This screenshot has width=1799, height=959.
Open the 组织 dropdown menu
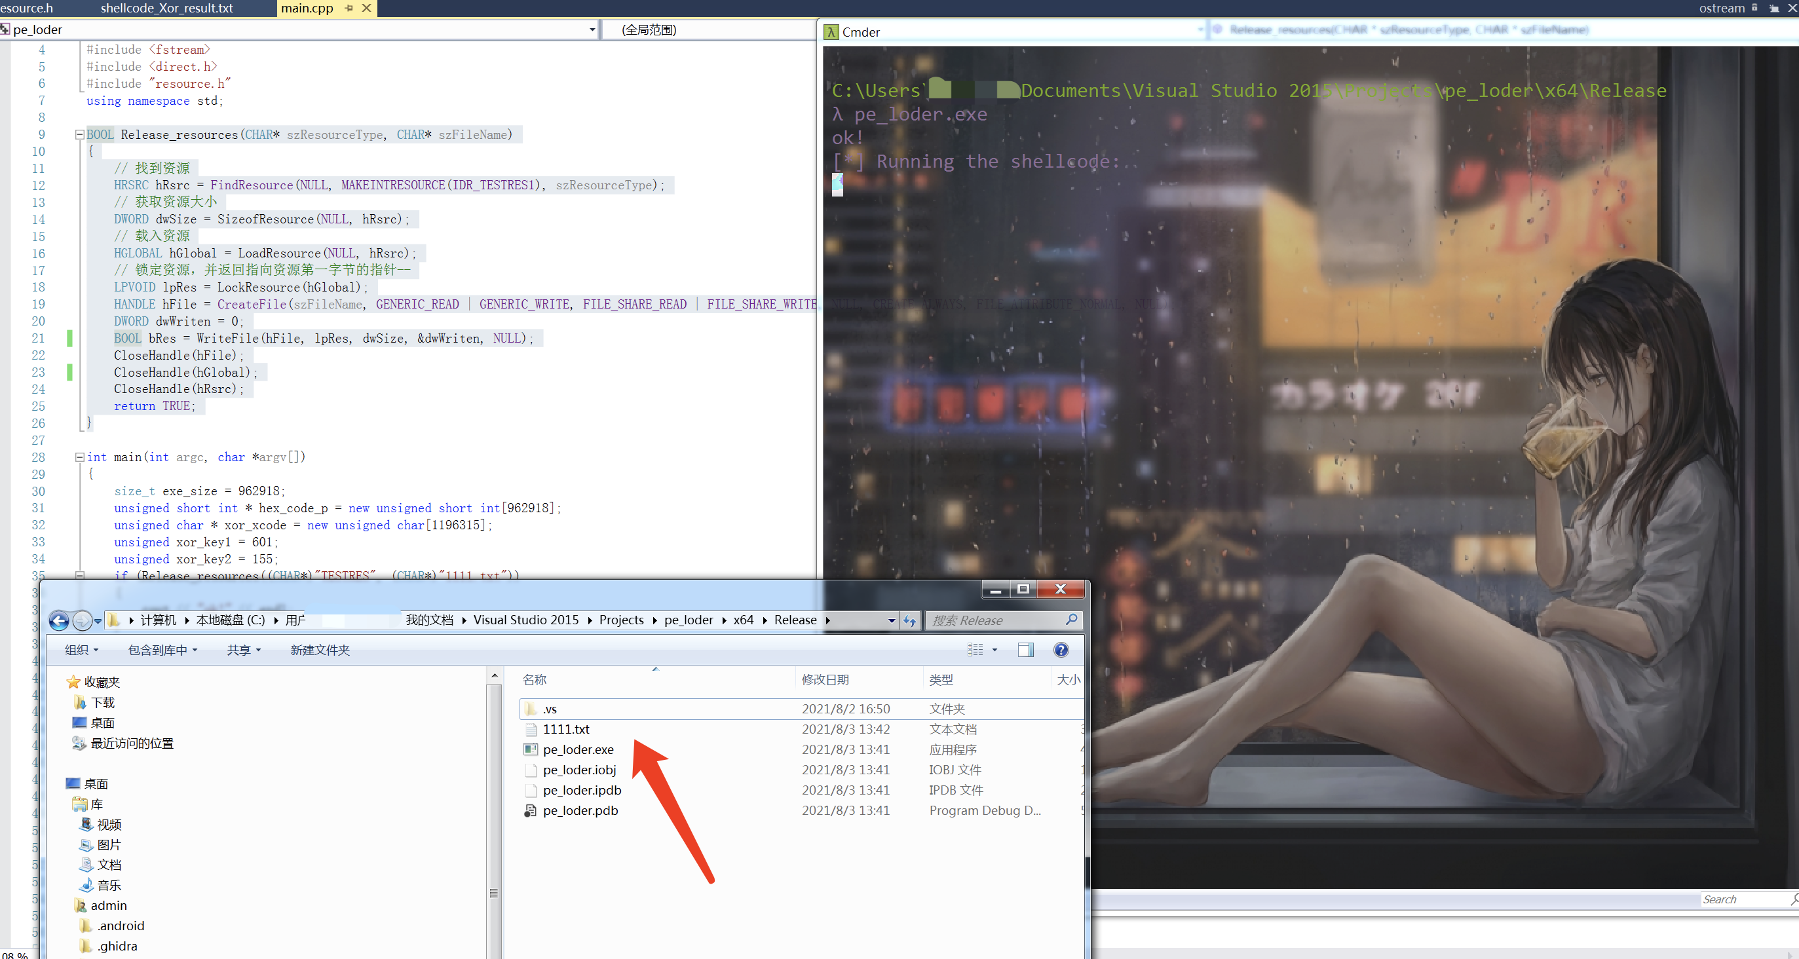81,650
